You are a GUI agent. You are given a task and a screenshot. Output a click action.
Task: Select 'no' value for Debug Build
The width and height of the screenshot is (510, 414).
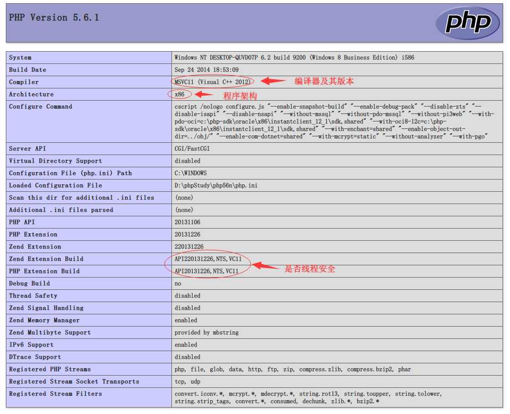(x=178, y=283)
